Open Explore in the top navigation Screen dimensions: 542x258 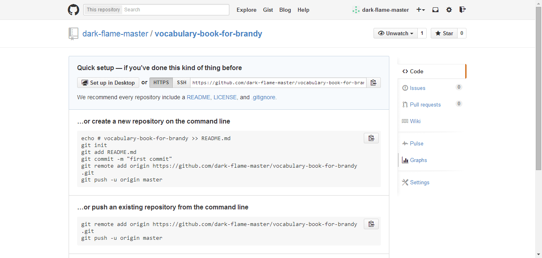pyautogui.click(x=246, y=10)
